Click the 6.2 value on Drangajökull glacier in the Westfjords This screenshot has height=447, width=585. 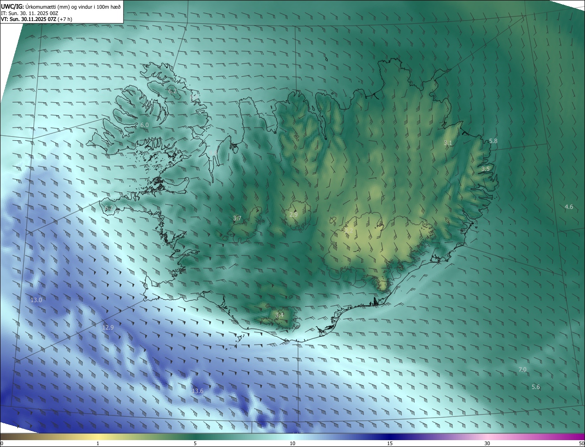(172, 91)
